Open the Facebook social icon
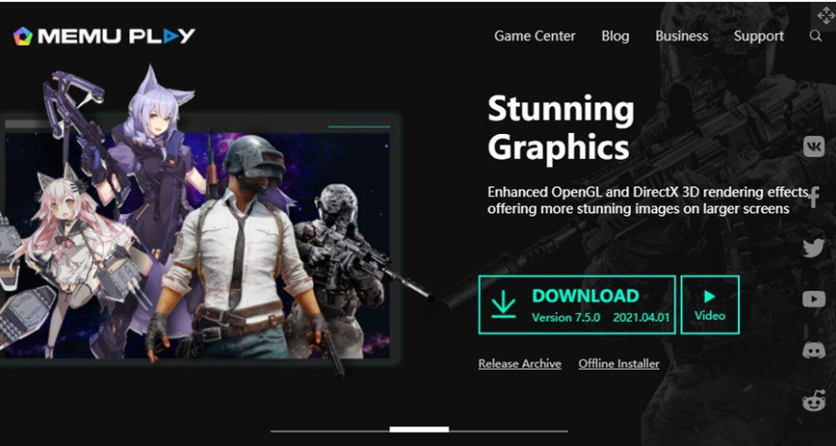This screenshot has width=836, height=446. [x=814, y=198]
